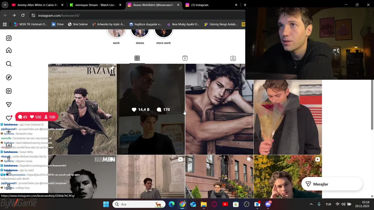Reload the Instagram page
The height and width of the screenshot is (210, 374).
pos(23,15)
